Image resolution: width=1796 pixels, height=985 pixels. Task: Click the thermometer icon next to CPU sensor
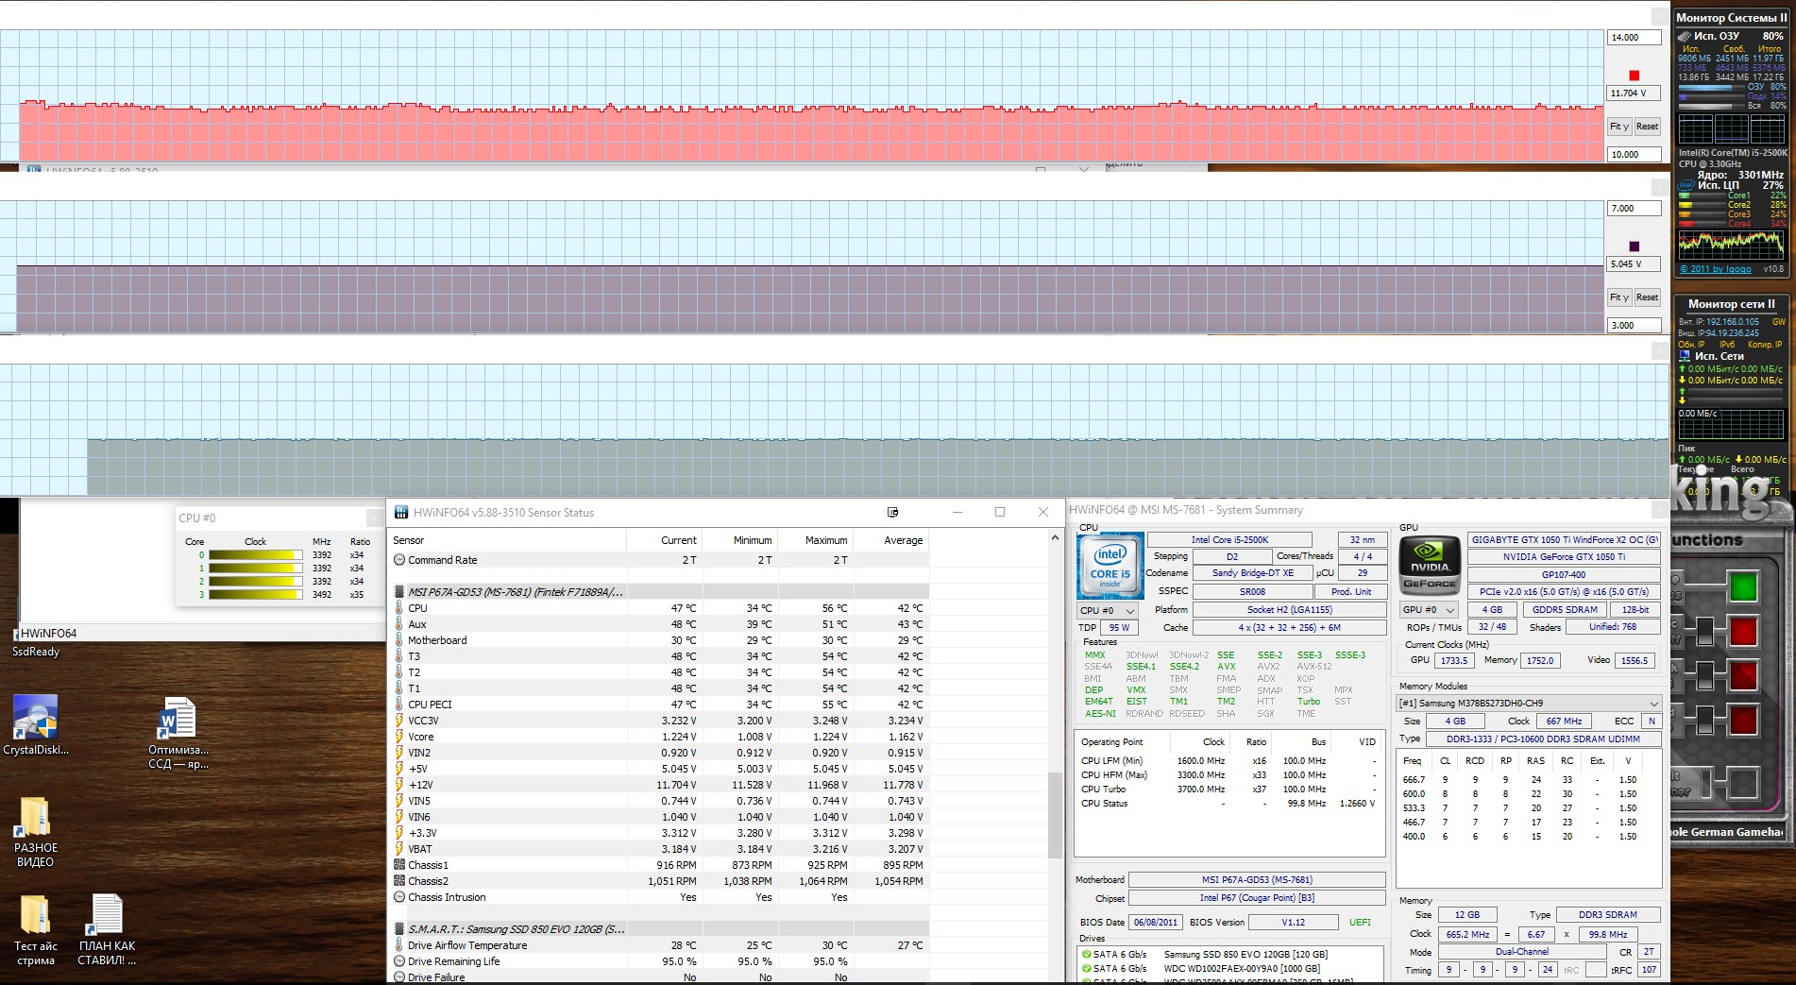pos(399,608)
